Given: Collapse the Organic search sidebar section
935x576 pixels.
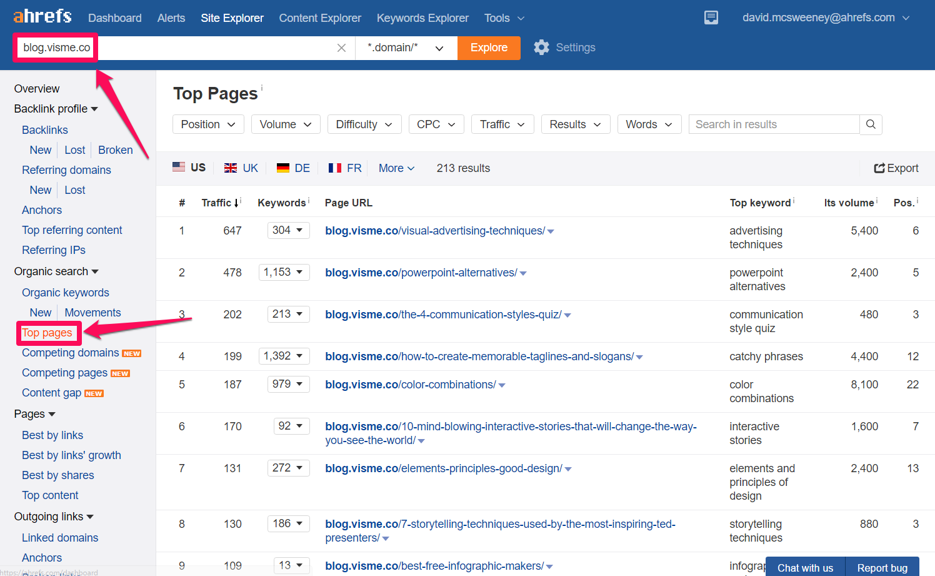Looking at the screenshot, I should (56, 271).
